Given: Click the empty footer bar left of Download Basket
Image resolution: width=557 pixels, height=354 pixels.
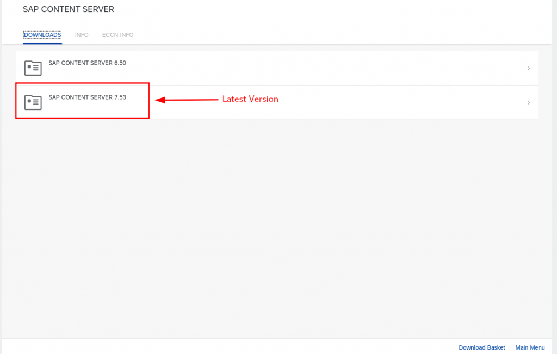Looking at the screenshot, I should click(218, 347).
